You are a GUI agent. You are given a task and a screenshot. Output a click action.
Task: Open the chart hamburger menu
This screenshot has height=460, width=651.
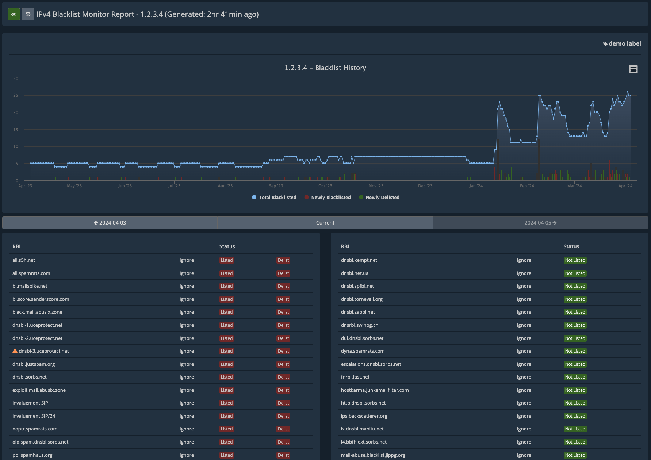pyautogui.click(x=633, y=69)
